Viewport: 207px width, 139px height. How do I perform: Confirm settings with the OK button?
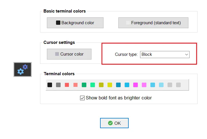click(x=114, y=123)
